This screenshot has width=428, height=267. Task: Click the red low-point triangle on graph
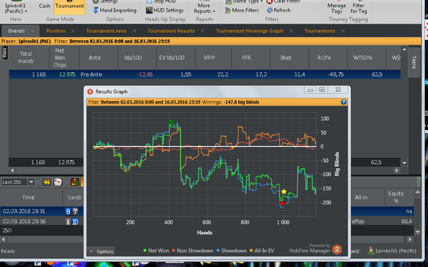(x=282, y=204)
